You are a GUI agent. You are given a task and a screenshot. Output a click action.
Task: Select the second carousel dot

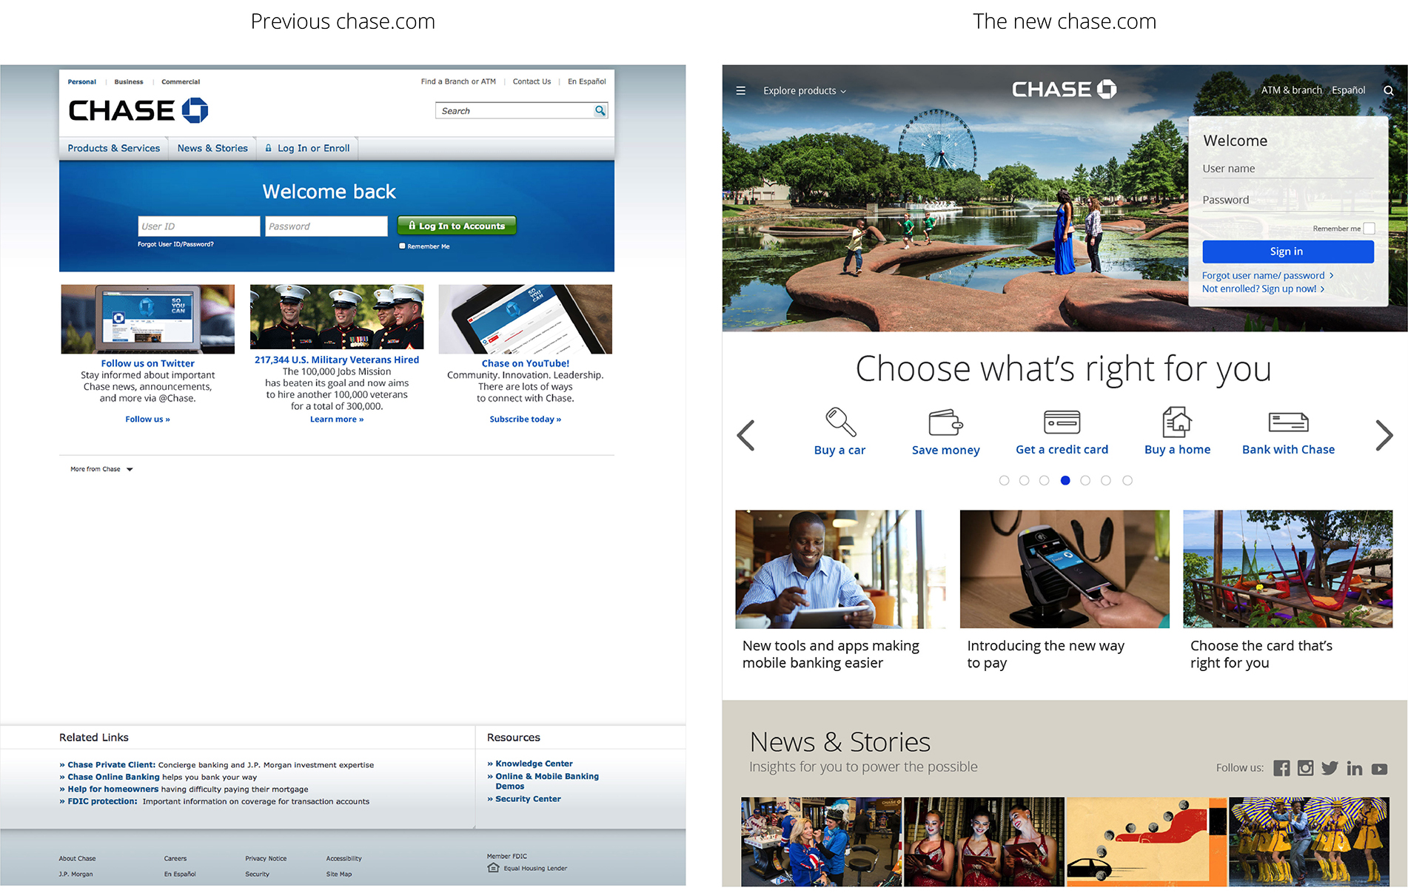pos(1024,480)
